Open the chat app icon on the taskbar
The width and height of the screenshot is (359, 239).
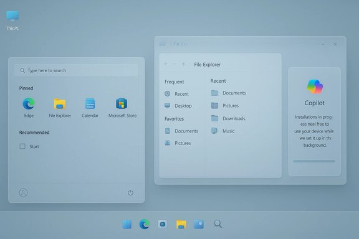(163, 224)
